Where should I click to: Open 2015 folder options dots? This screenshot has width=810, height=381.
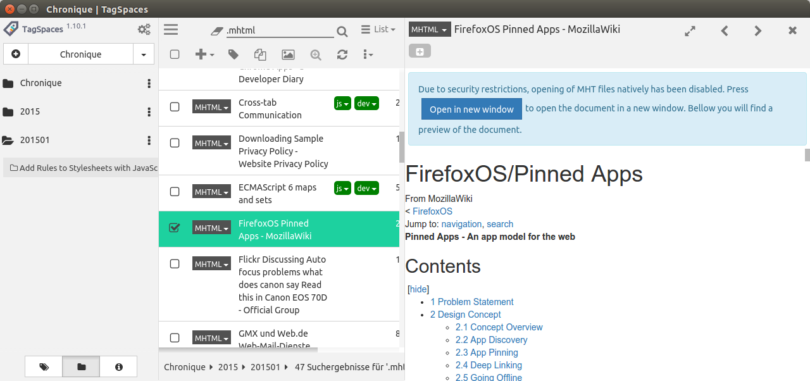[x=149, y=112]
